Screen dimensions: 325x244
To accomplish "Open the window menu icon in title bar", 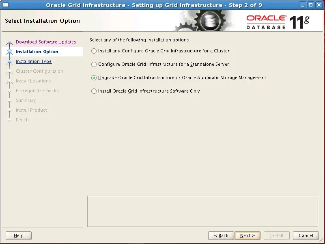I will [6, 5].
